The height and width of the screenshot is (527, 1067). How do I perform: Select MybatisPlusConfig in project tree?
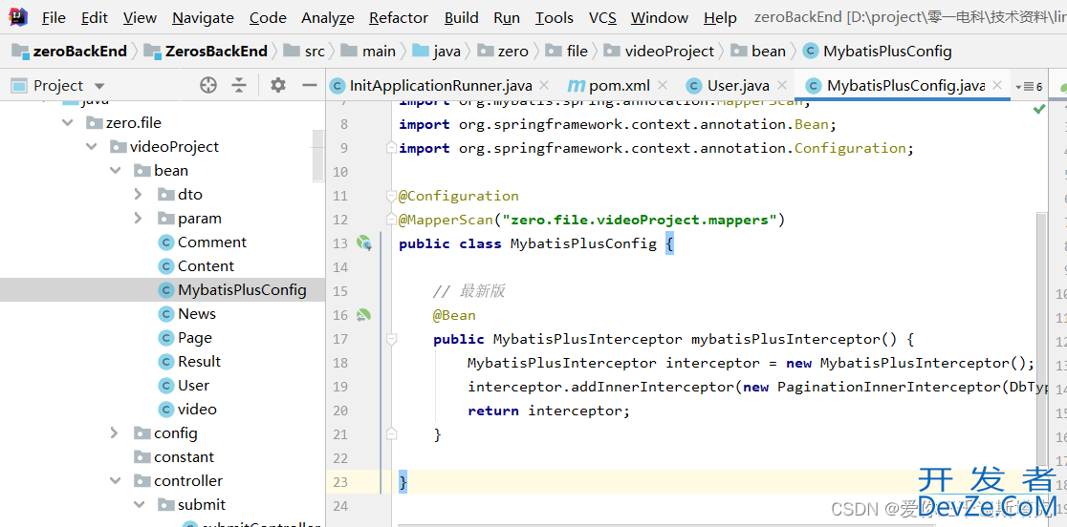232,290
